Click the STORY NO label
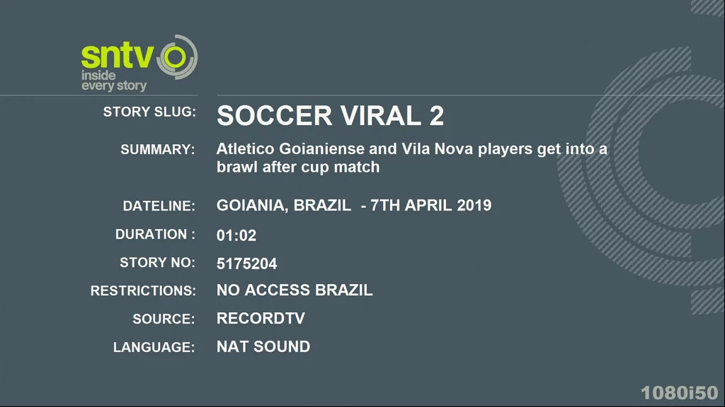Screen dimensions: 725x407 (x=157, y=263)
